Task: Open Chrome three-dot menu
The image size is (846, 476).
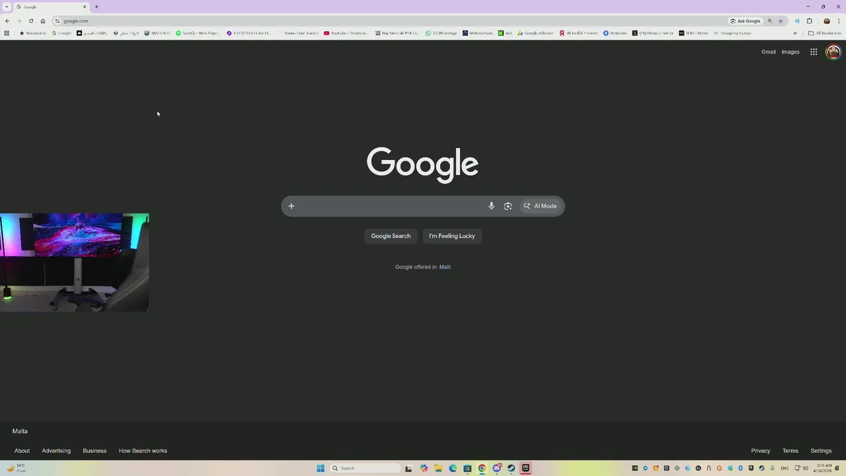Action: coord(839,21)
